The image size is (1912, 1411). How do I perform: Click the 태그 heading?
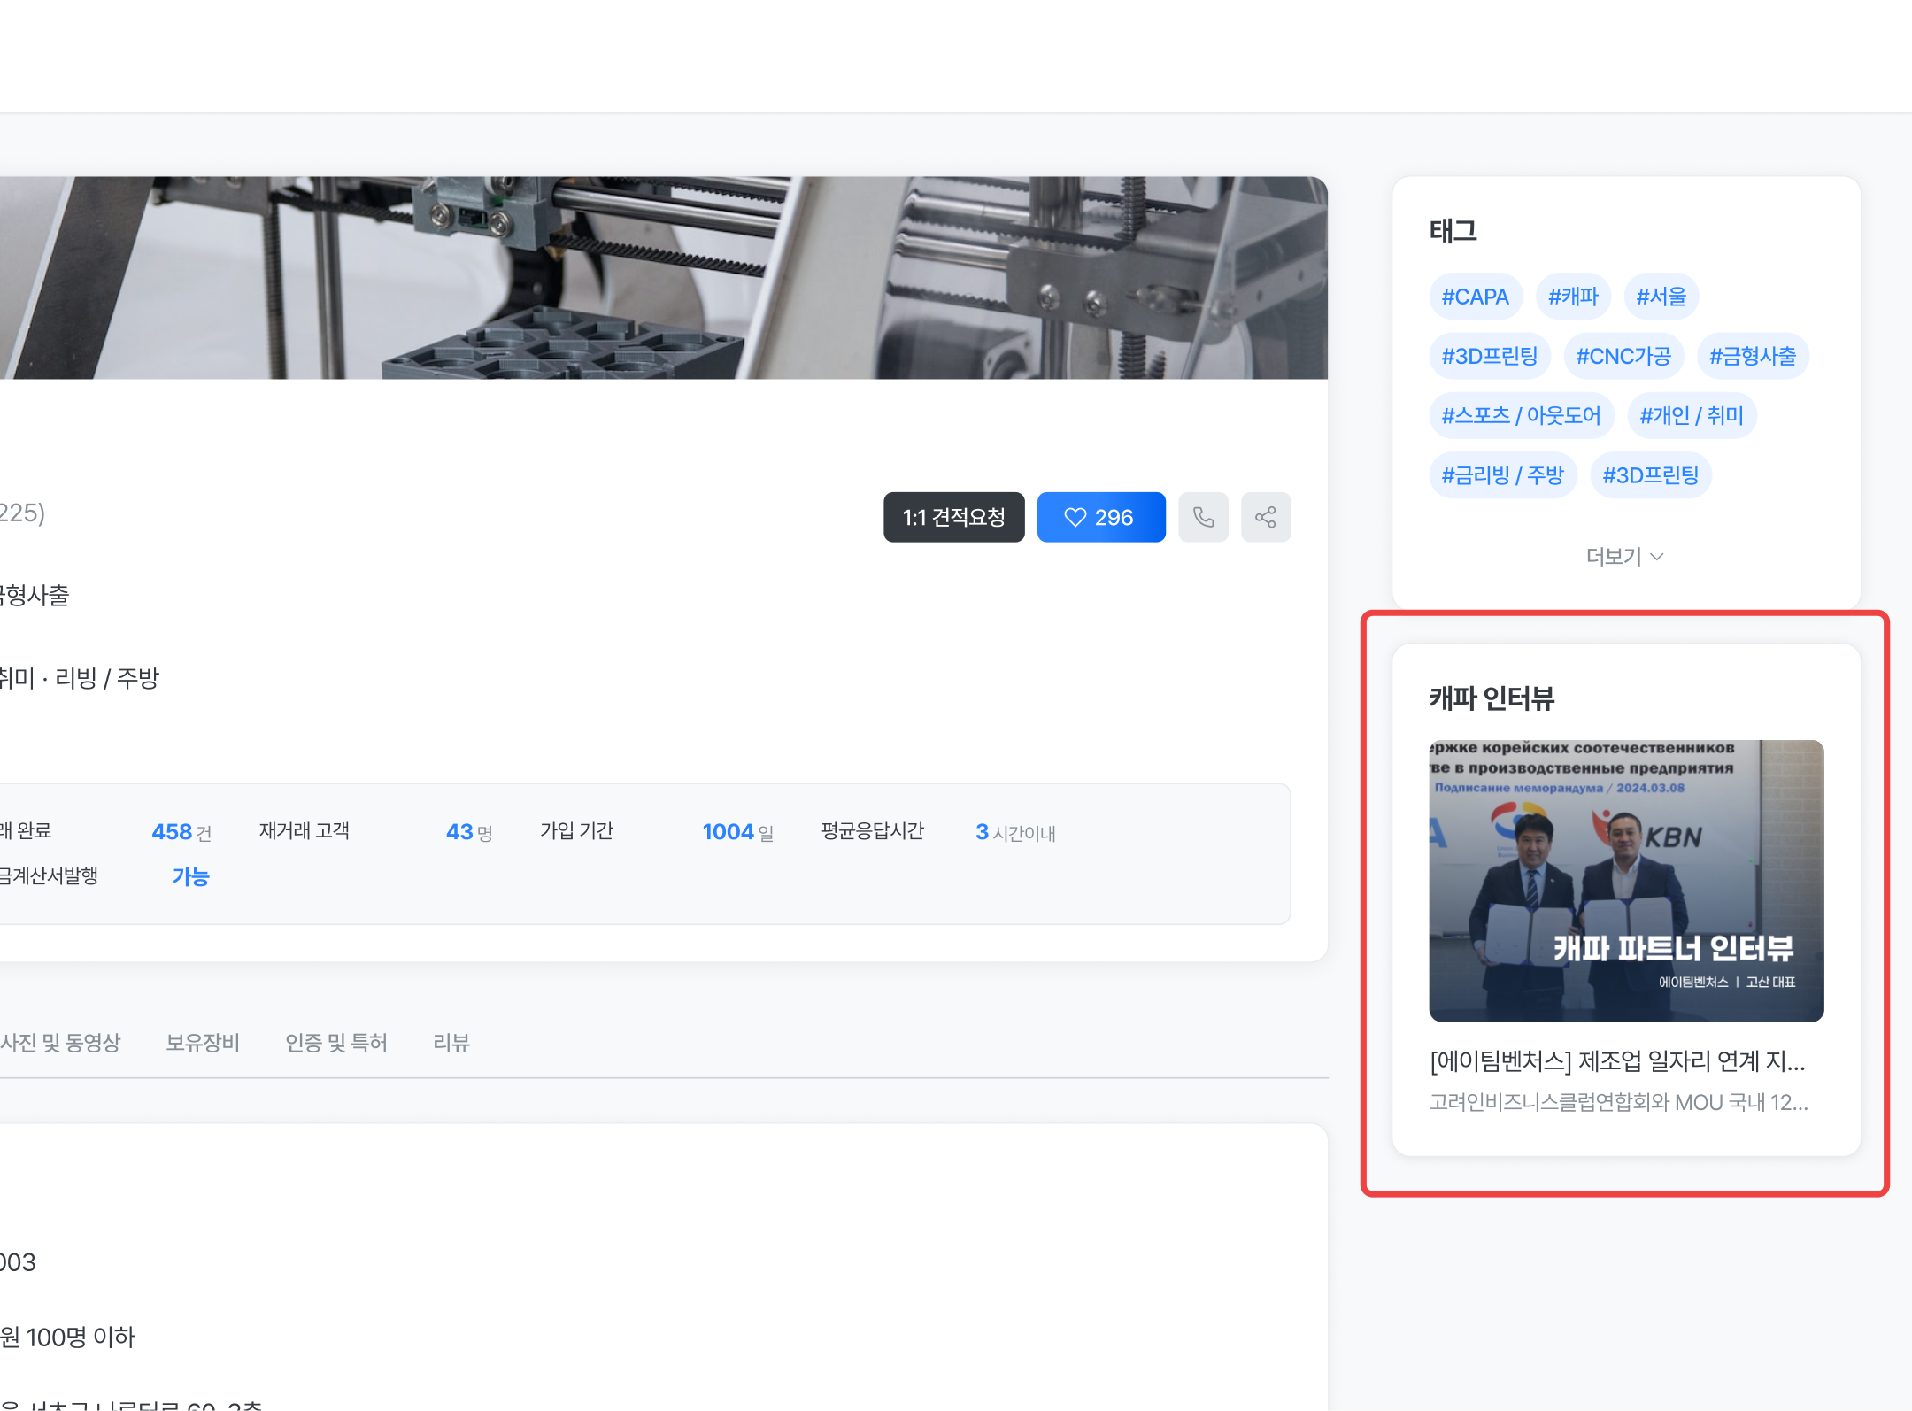(x=1453, y=231)
